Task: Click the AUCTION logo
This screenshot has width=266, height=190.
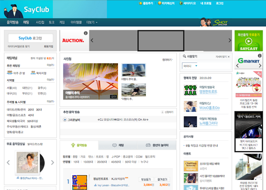Action: coord(73,41)
